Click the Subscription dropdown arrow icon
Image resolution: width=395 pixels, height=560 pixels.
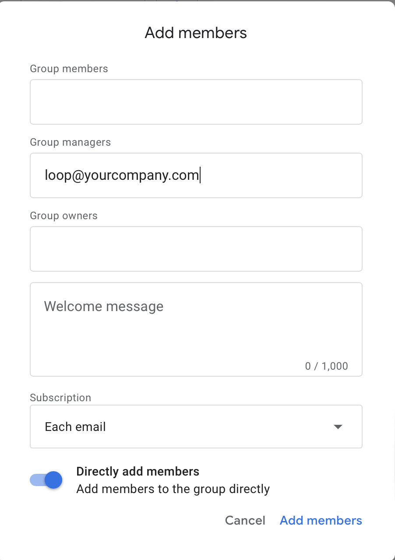338,427
